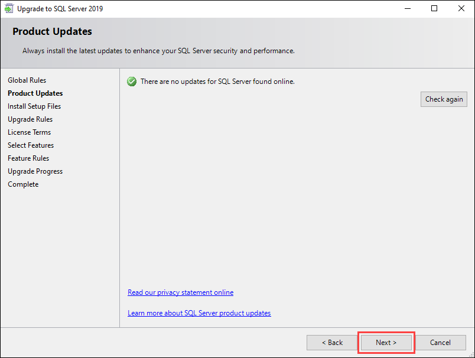Click the Next button
This screenshot has height=358, width=475.
[386, 343]
